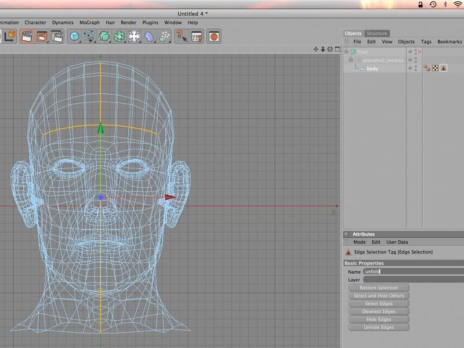Click the Render View clapperboard icon
Viewport: 464px width, 348px height.
point(27,37)
